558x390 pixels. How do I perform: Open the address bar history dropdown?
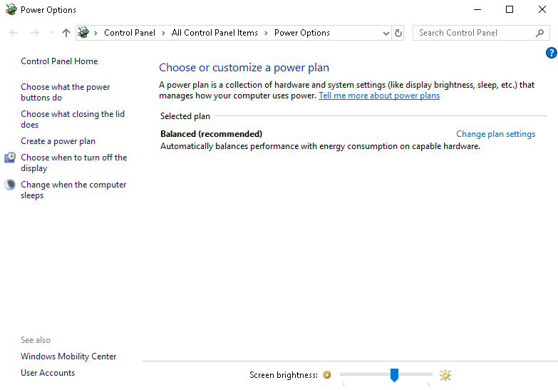[x=386, y=33]
